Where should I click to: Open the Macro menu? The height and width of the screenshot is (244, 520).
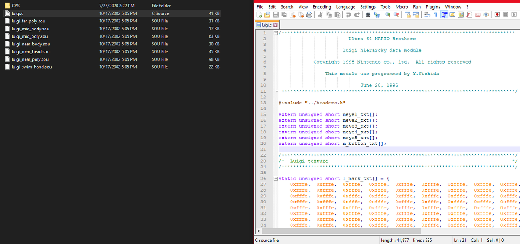point(402,7)
